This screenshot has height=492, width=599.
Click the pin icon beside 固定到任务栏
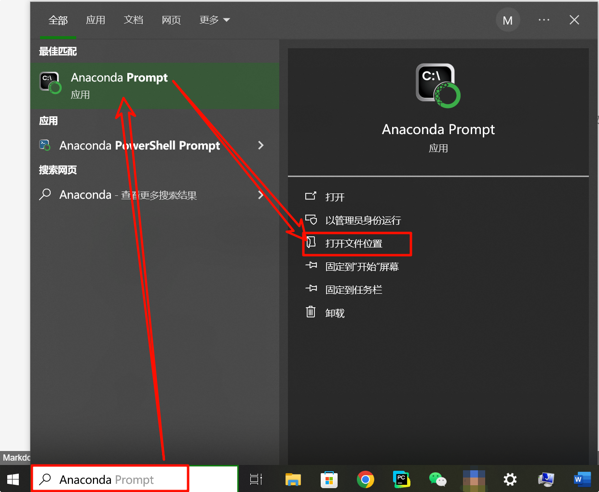311,288
